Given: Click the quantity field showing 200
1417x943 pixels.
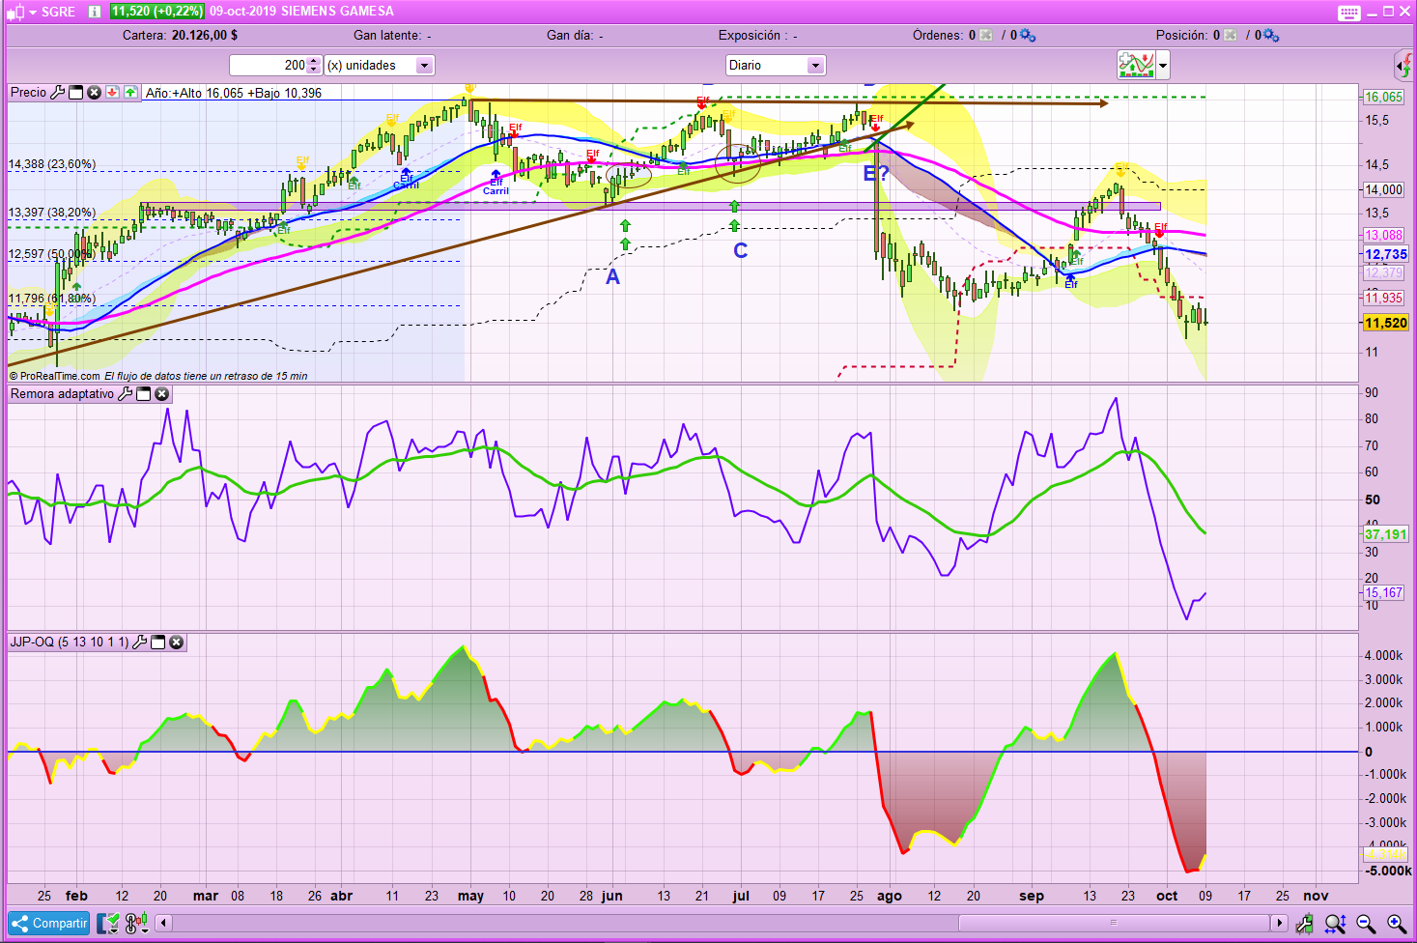Looking at the screenshot, I should coord(269,66).
